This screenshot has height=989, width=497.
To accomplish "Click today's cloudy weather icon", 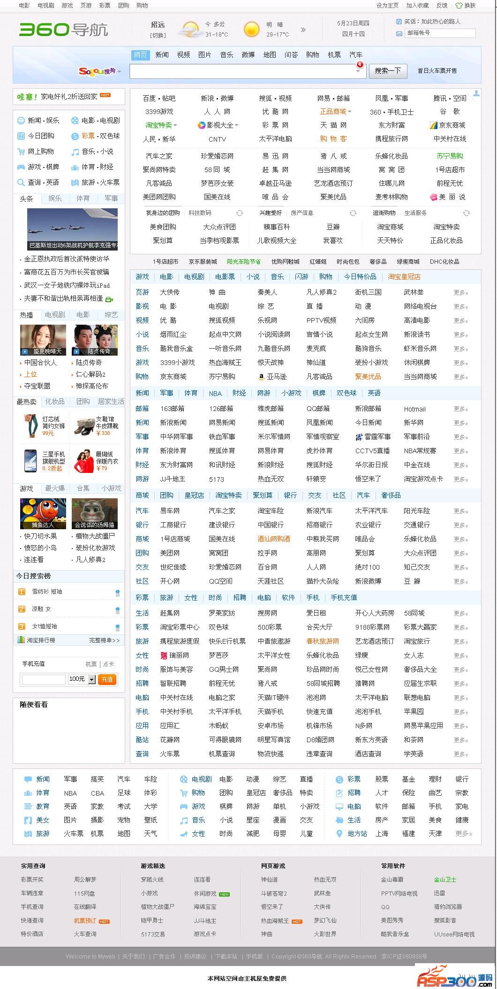I will [190, 30].
